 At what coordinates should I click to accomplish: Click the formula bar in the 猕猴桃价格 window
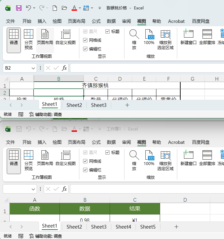[x=147, y=68]
